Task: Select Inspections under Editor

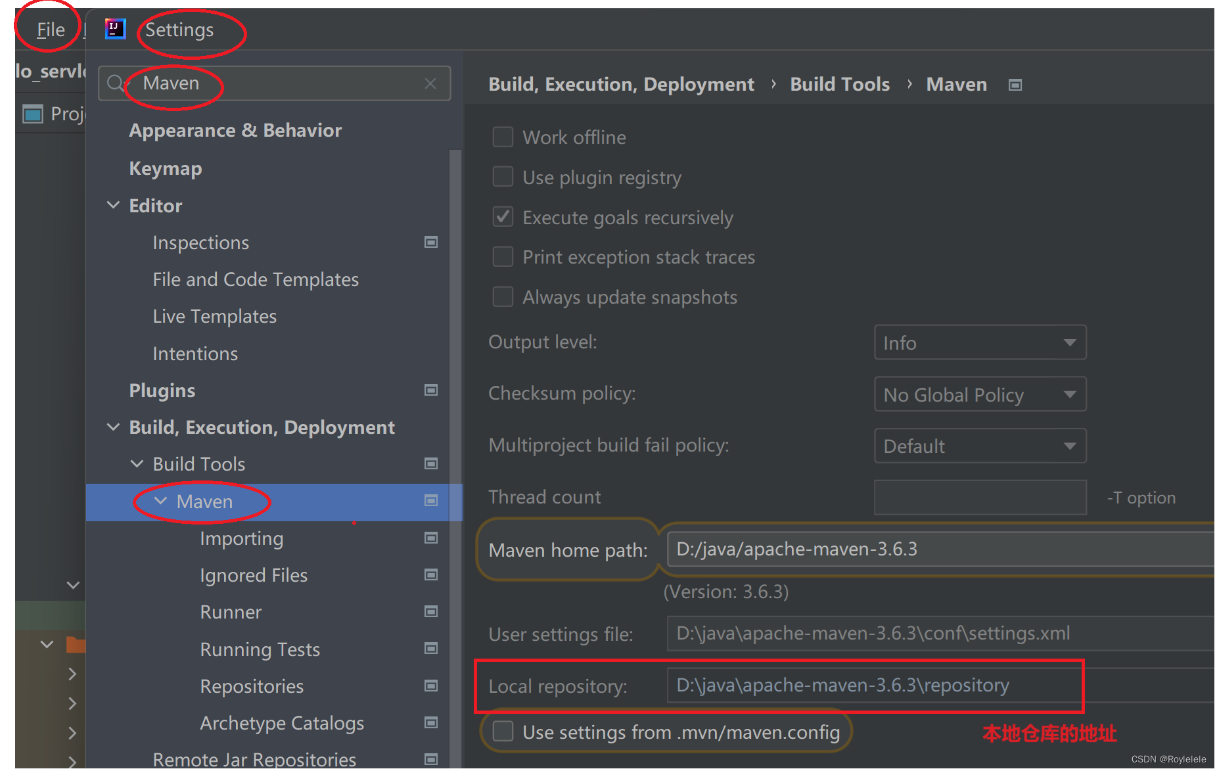Action: tap(201, 243)
